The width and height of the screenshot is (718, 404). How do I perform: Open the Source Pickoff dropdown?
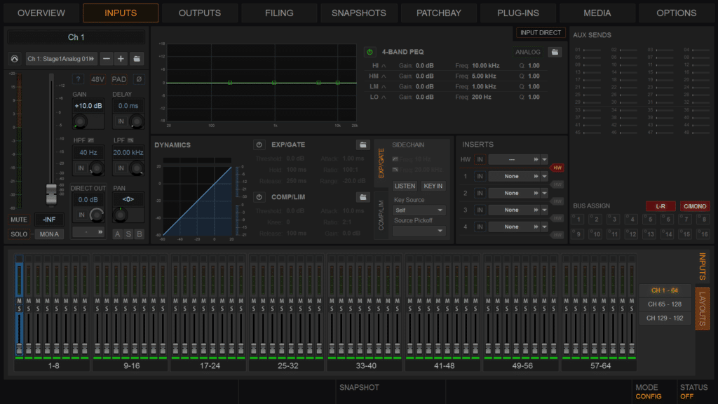click(x=419, y=231)
